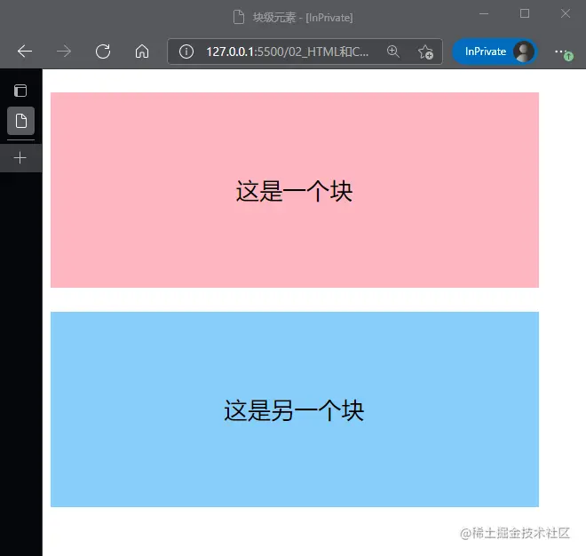
Task: Click the address bar URL 127.0.0.1:5500
Action: 287,52
